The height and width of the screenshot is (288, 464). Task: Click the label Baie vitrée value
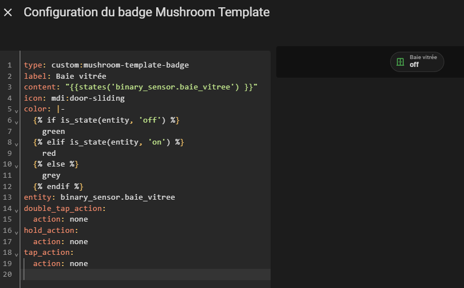pyautogui.click(x=81, y=76)
